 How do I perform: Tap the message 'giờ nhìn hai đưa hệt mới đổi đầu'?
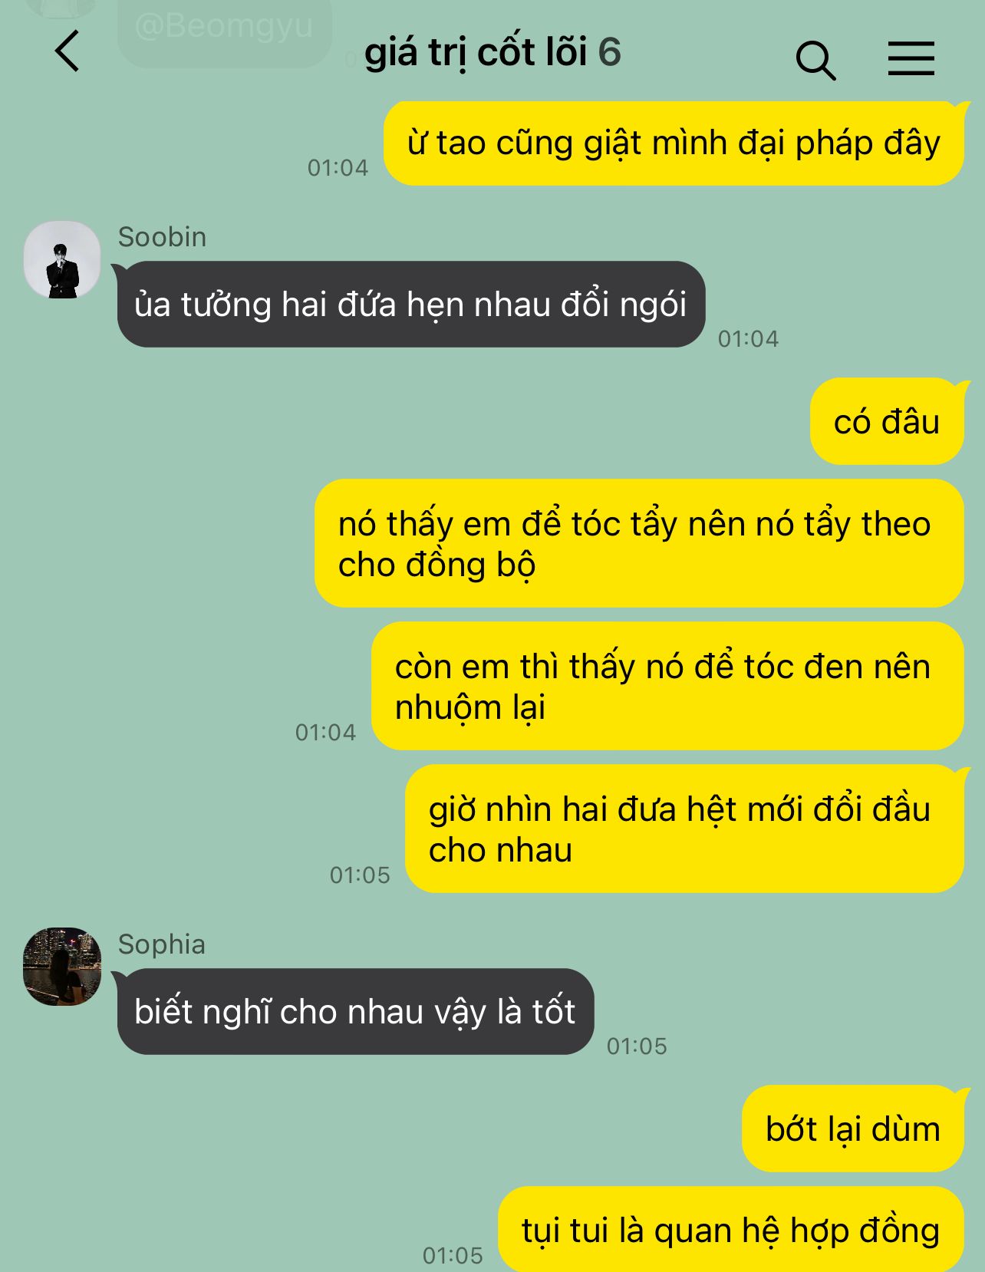pos(684,829)
